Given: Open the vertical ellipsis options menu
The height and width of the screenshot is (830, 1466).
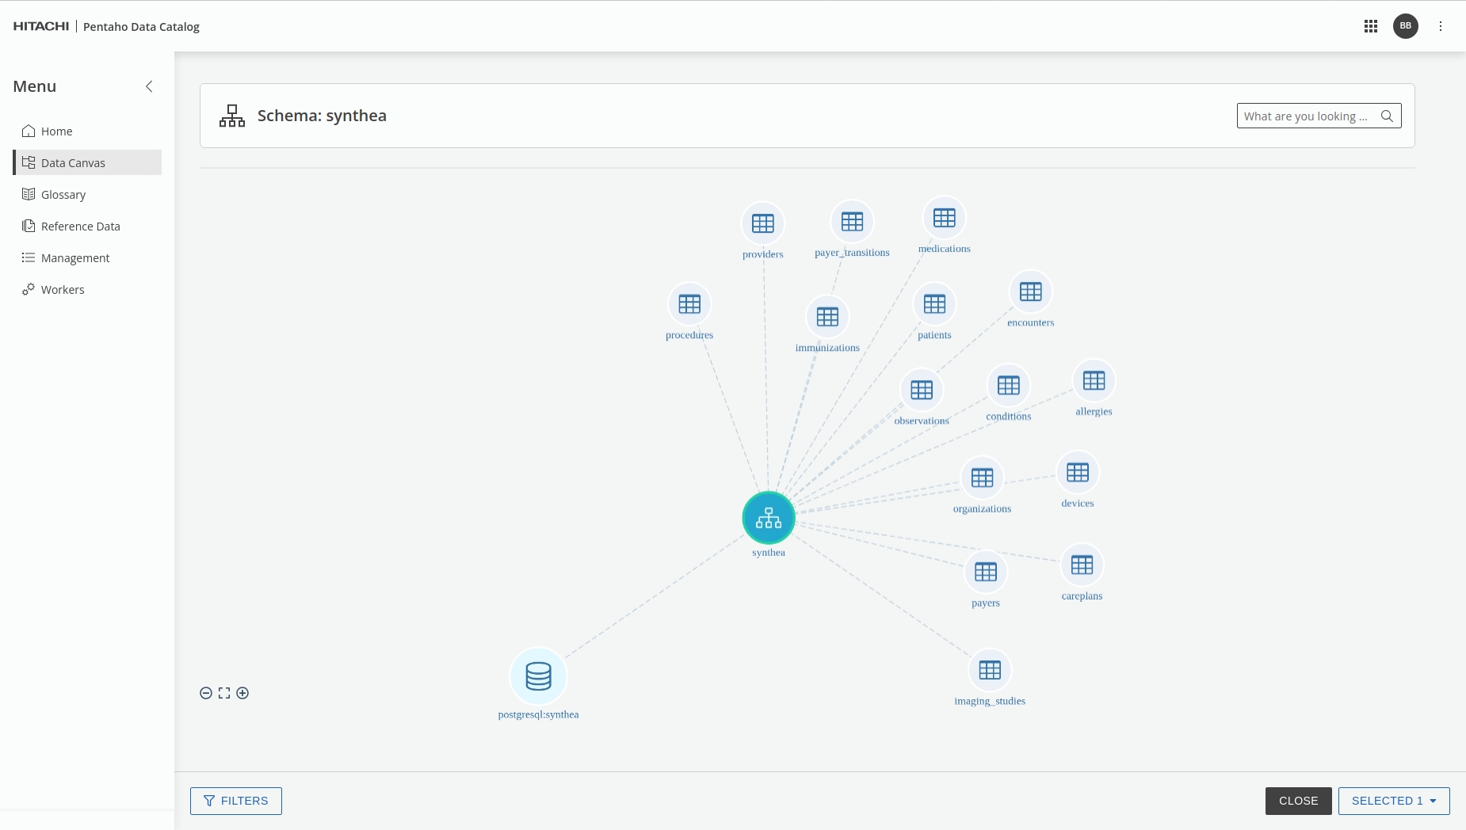Looking at the screenshot, I should point(1441,26).
